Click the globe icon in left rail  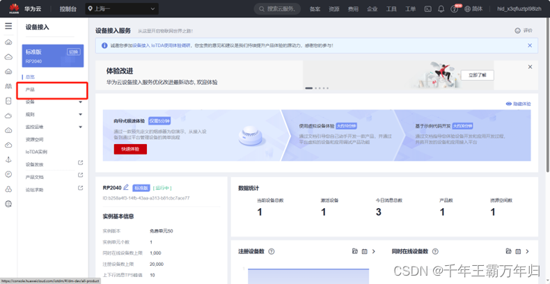click(x=8, y=204)
